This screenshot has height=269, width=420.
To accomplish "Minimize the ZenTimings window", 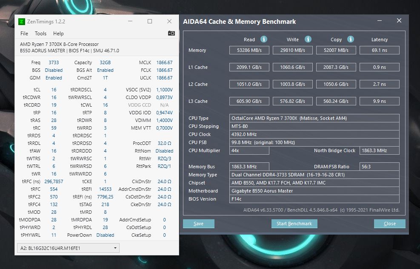I will (130, 21).
